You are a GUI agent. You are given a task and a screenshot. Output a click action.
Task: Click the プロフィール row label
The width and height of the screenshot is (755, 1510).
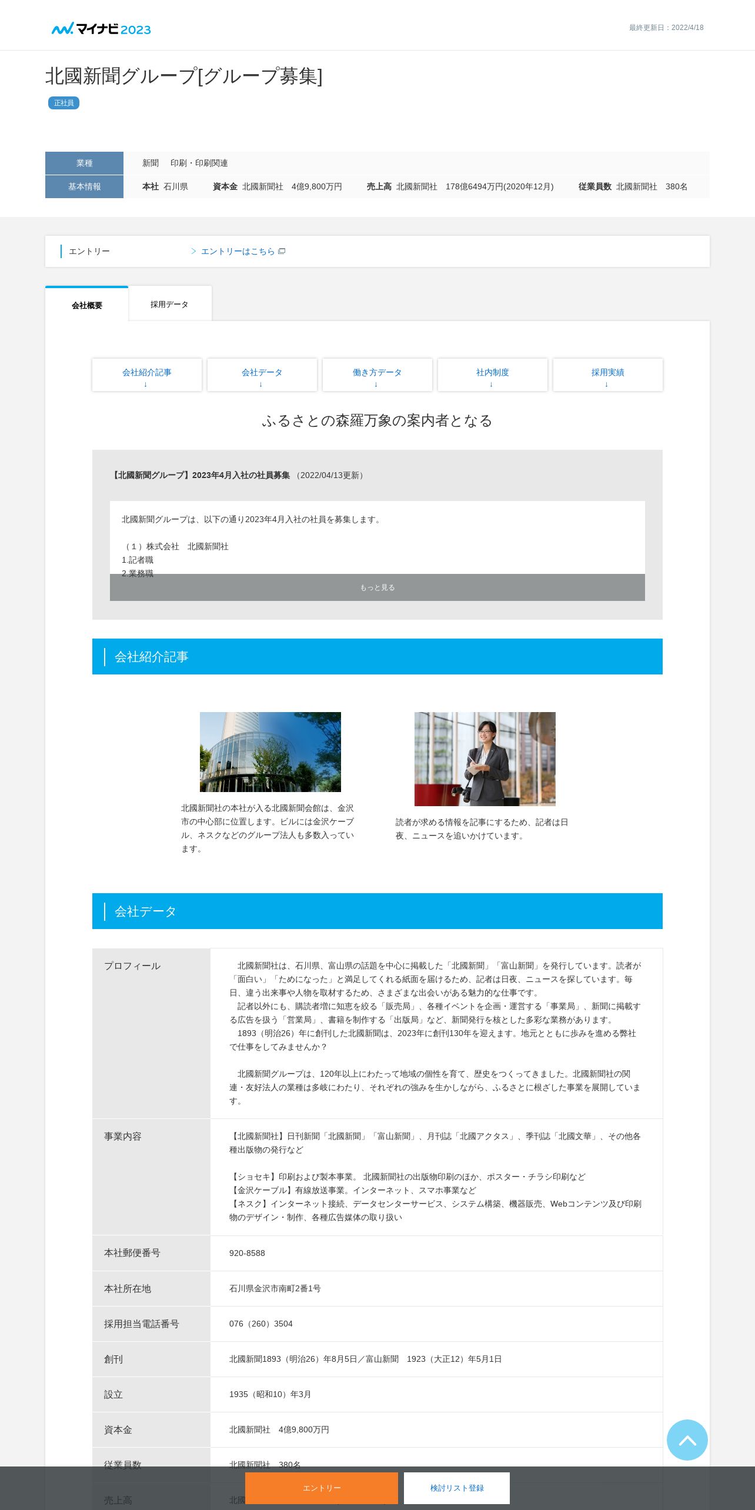(x=132, y=966)
